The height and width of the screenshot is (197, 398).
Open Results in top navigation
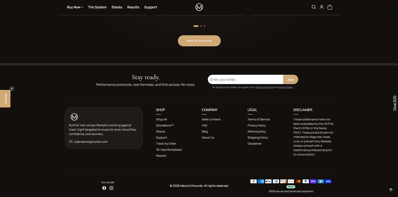(x=133, y=7)
